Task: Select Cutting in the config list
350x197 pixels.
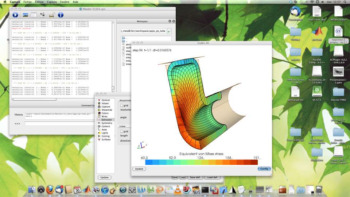Action: click(105, 136)
